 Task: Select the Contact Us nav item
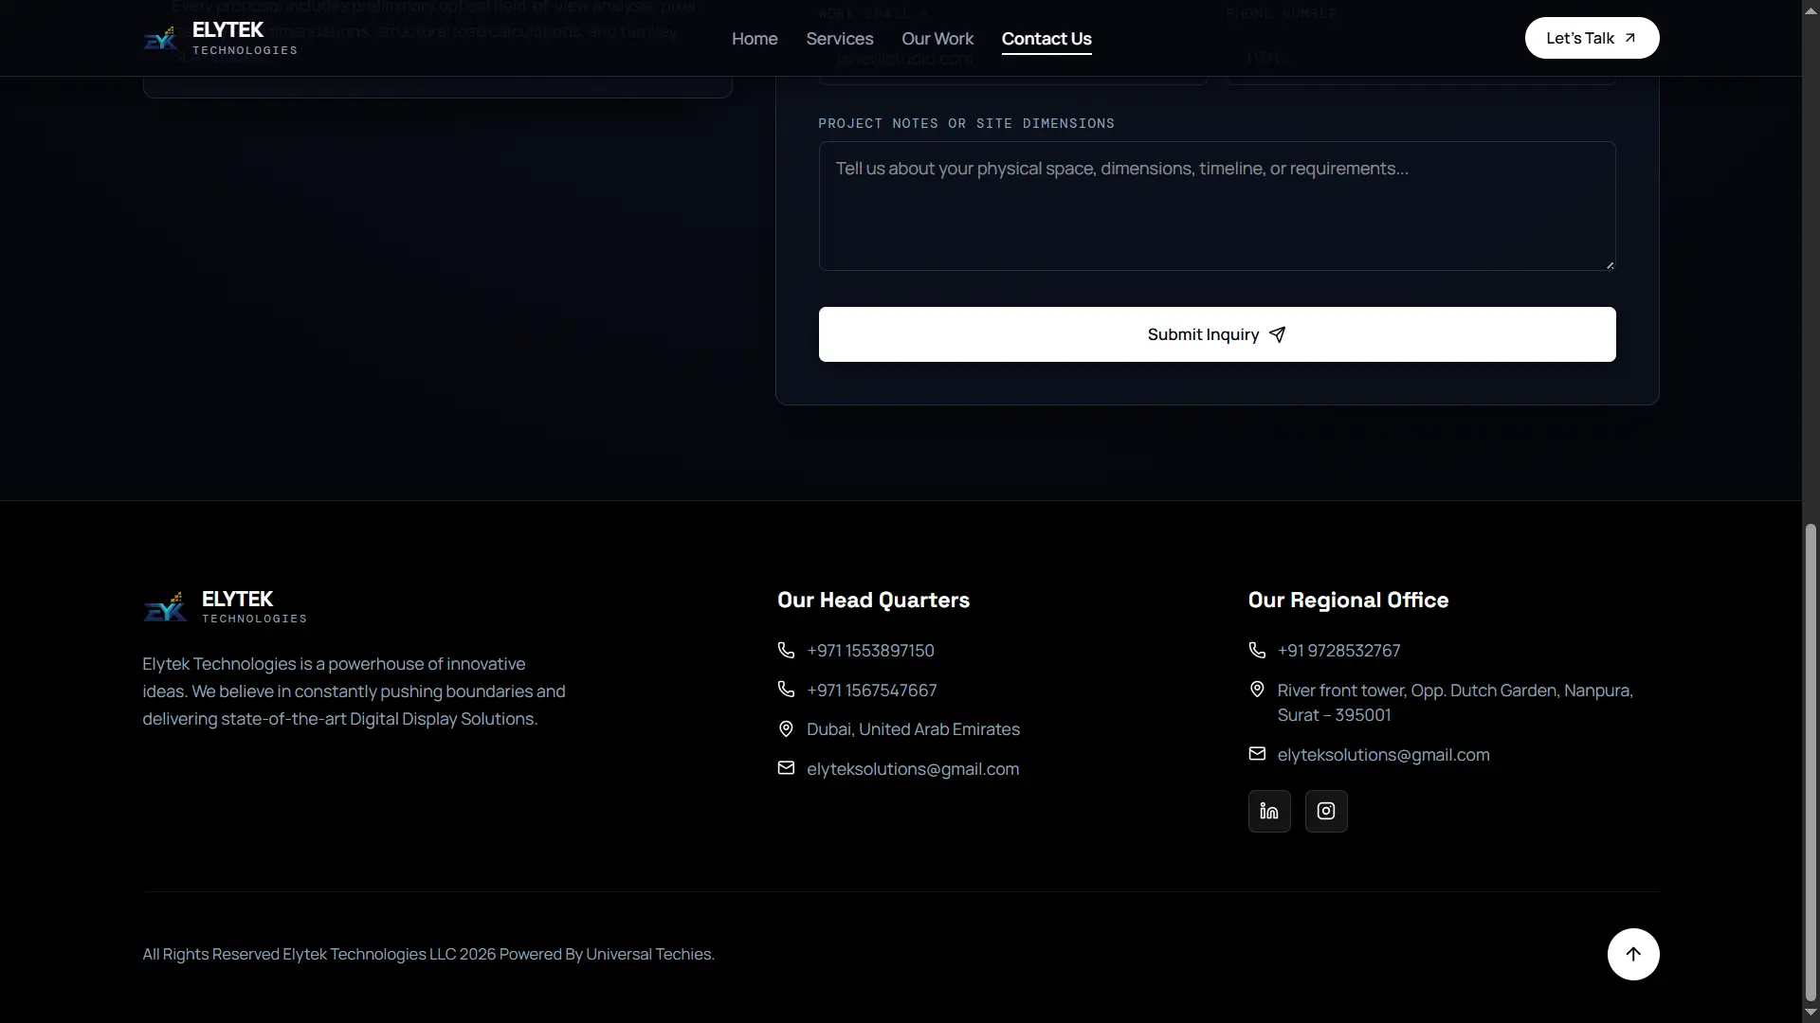[x=1046, y=39]
